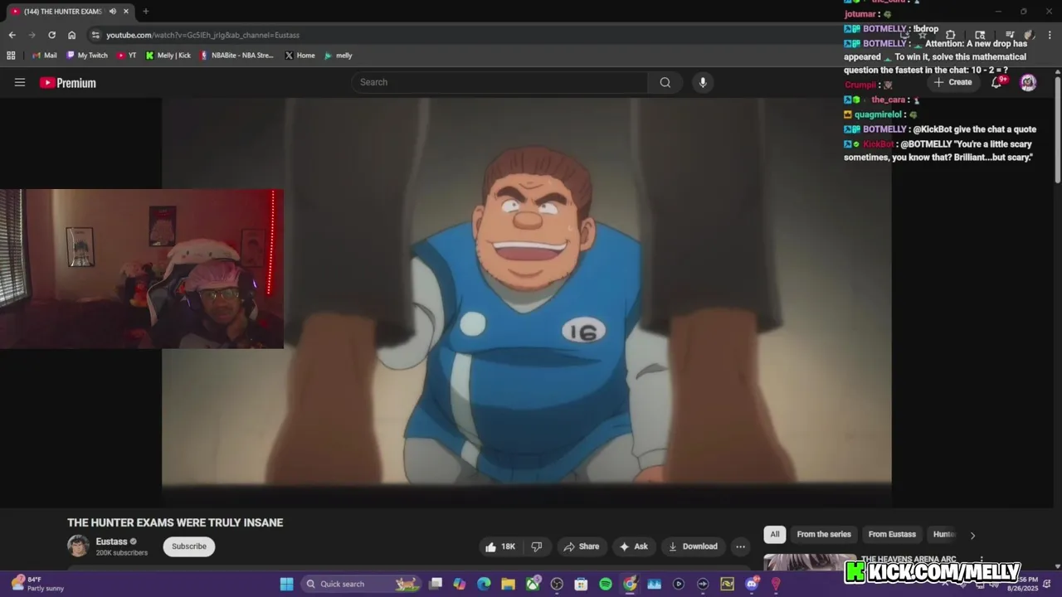Open the browser home page

pos(71,35)
